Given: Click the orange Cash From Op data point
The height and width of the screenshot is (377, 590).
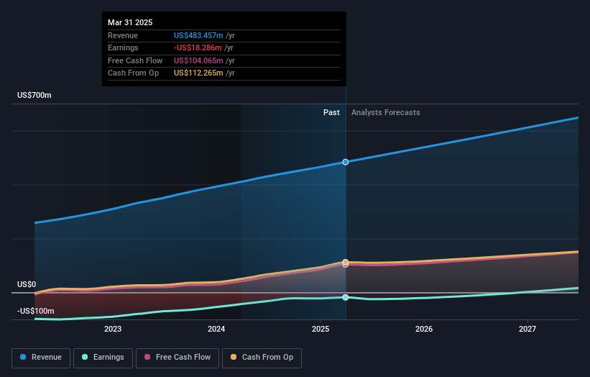Looking at the screenshot, I should (346, 262).
